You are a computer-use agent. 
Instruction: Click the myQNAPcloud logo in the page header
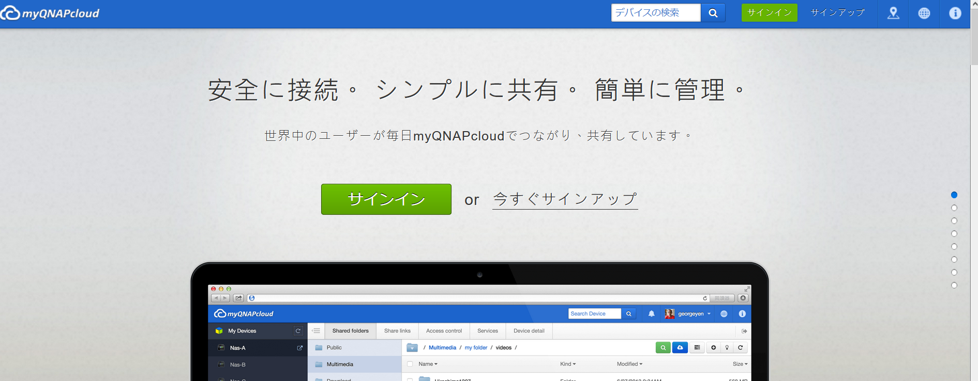tap(50, 13)
